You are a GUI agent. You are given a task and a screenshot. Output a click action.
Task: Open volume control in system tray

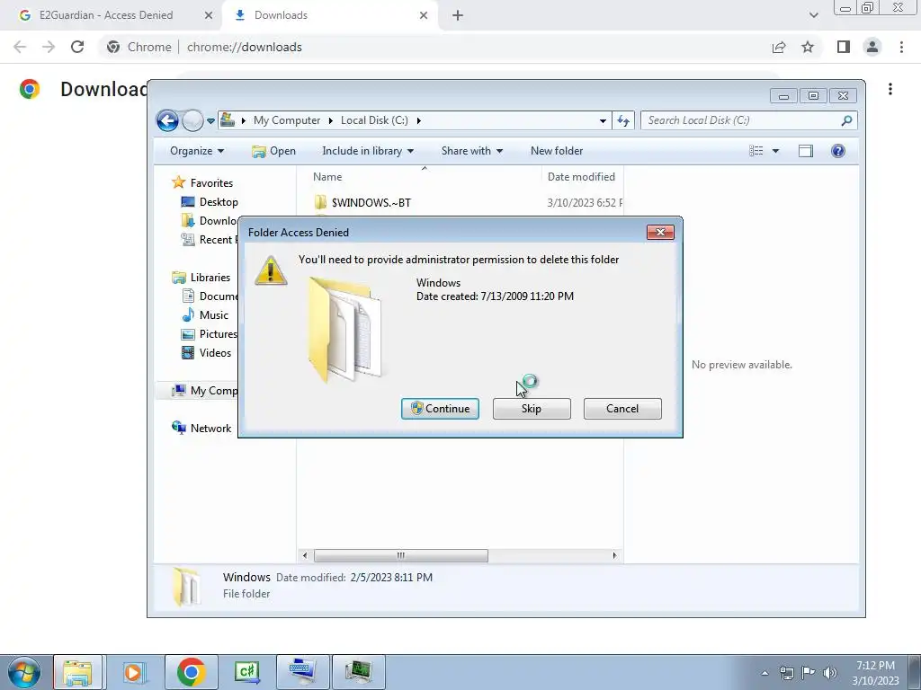[x=830, y=673]
